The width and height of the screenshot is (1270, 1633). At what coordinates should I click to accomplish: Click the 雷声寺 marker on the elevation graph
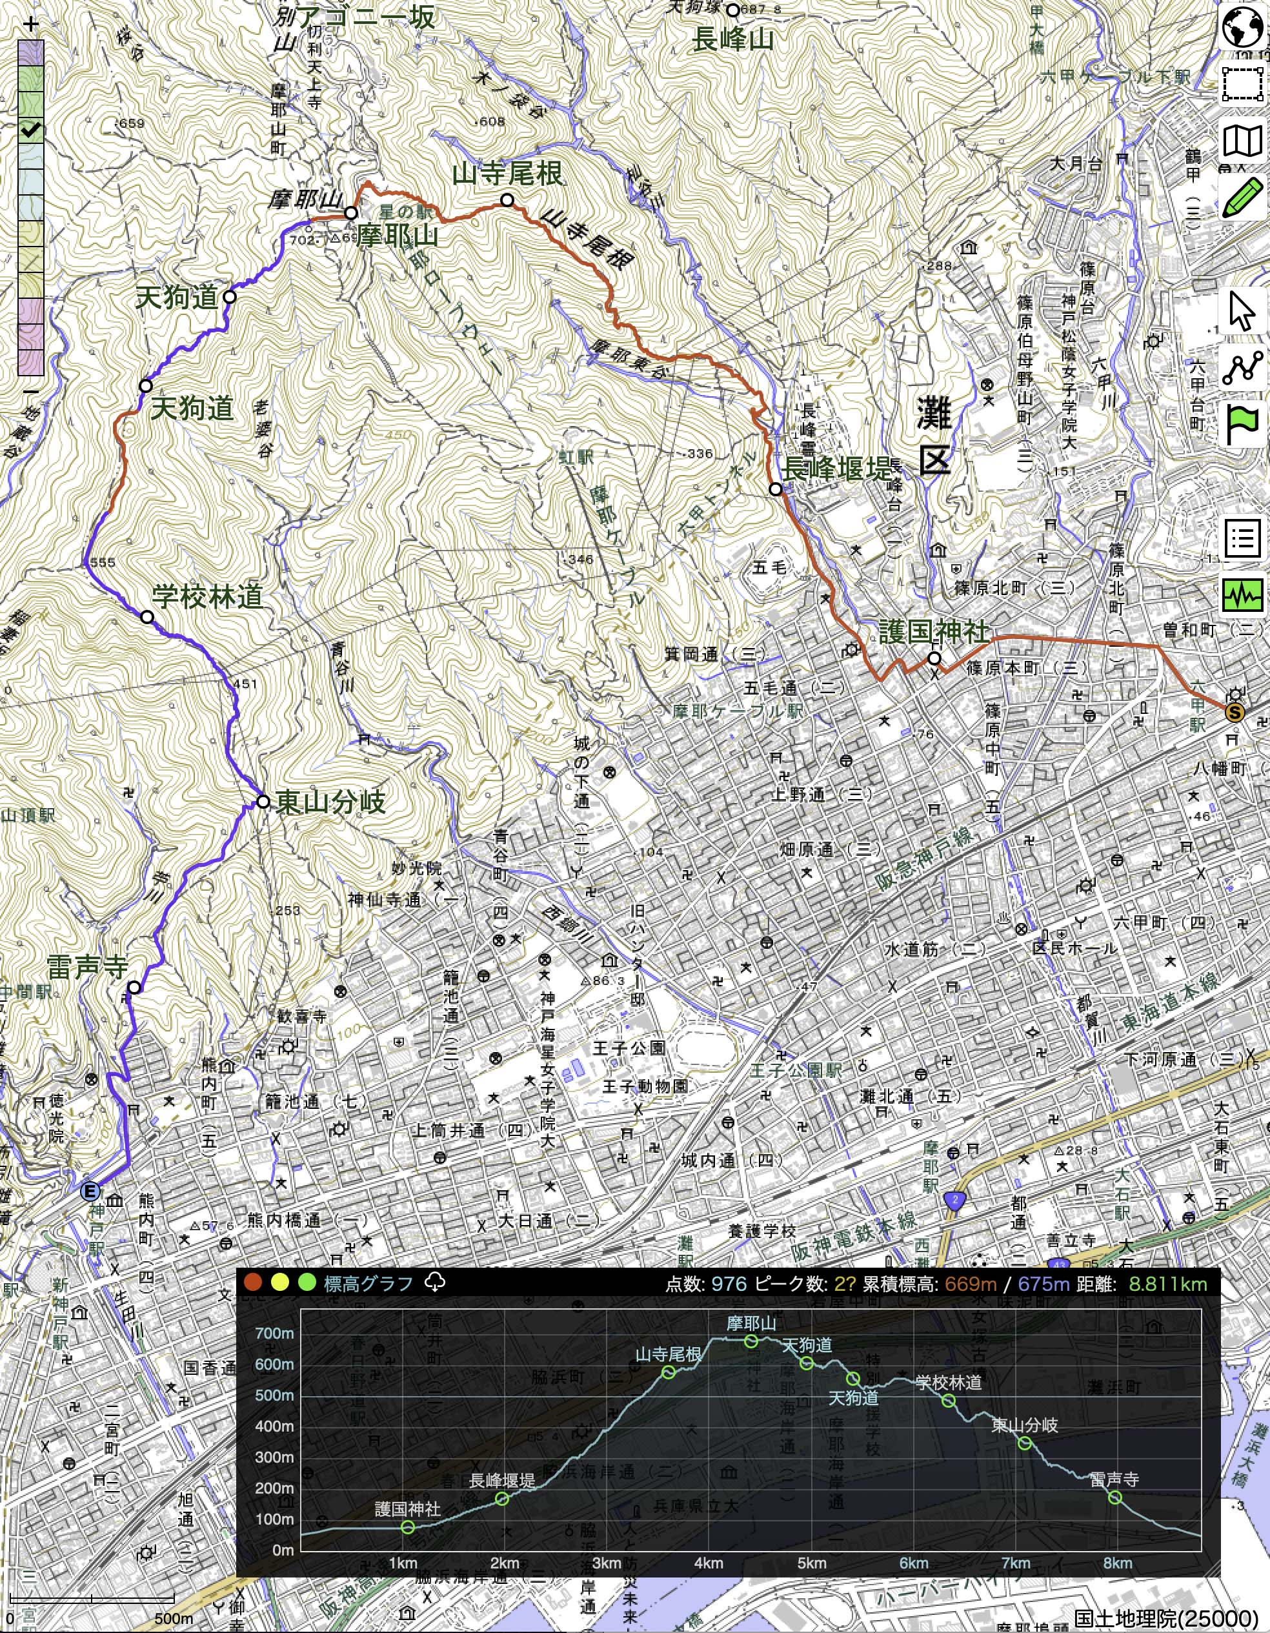click(x=1115, y=1497)
